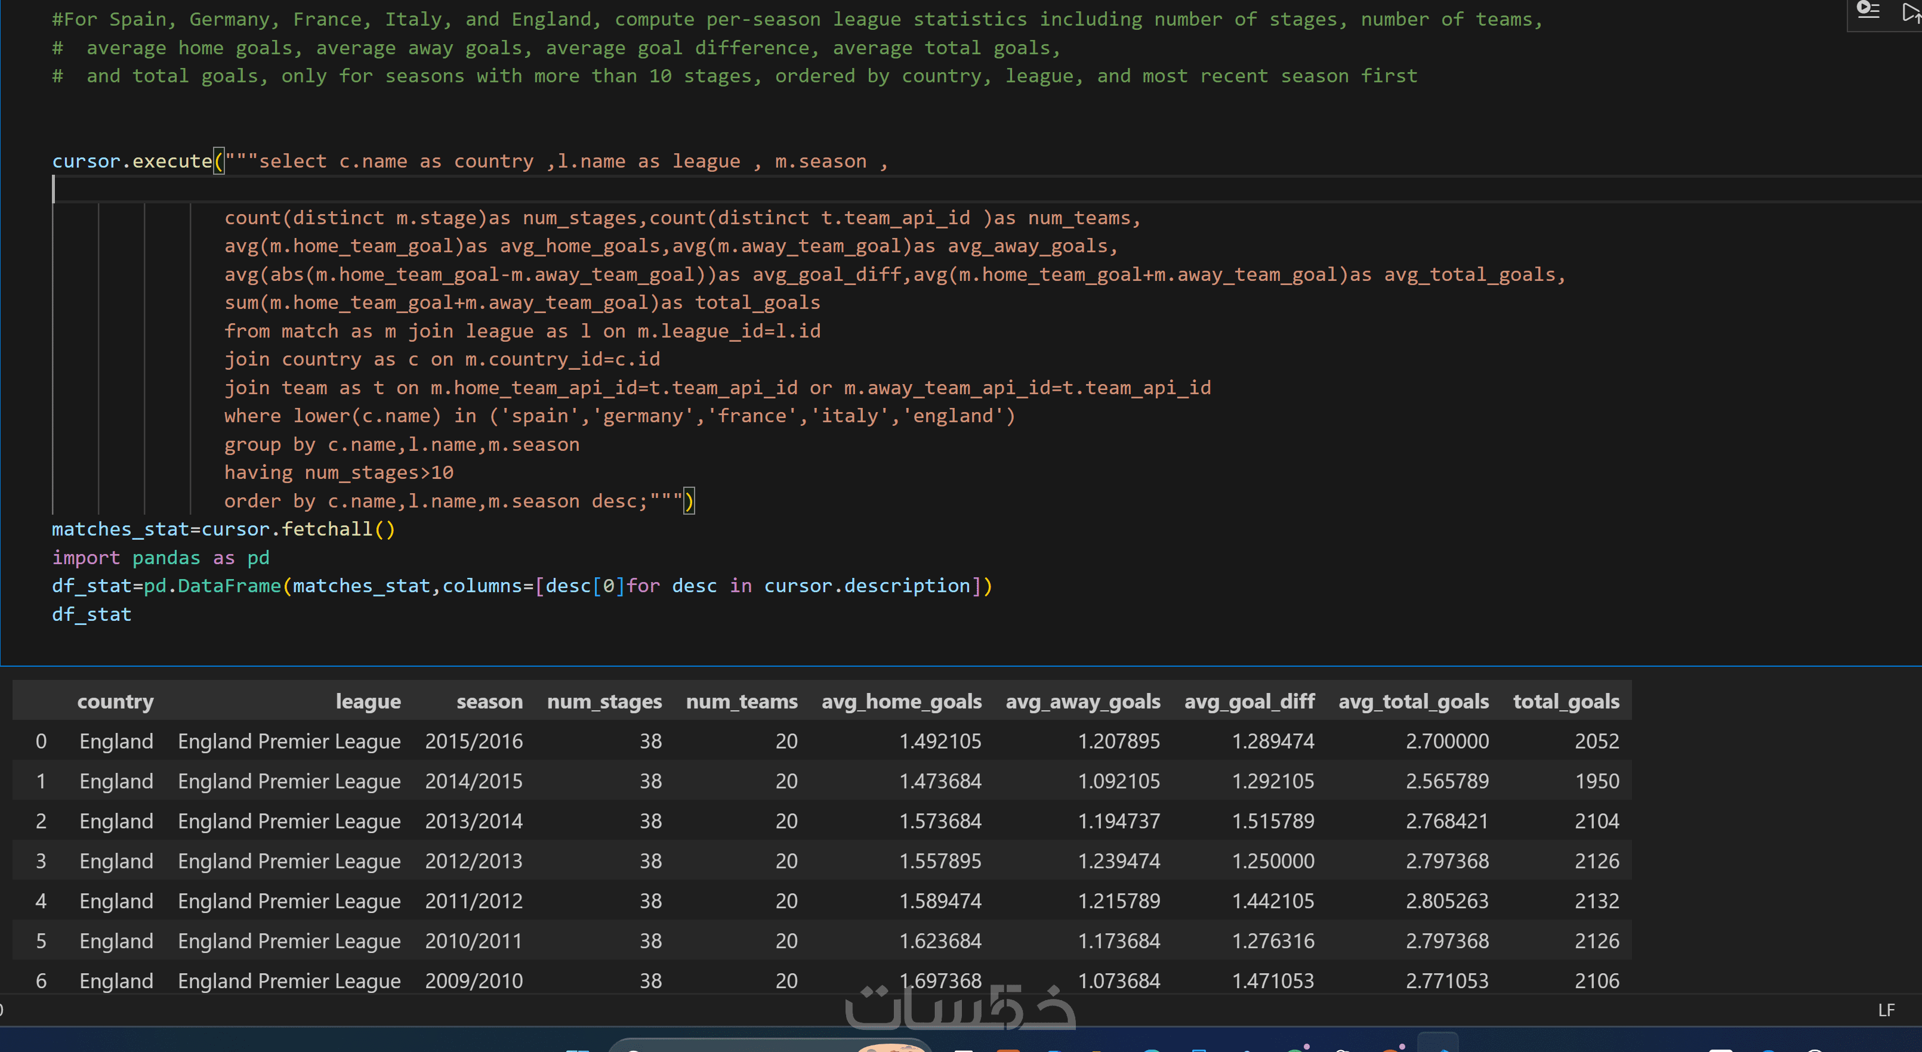The height and width of the screenshot is (1052, 1922).
Task: Click the 2015/2016 season cell
Action: coord(474,741)
